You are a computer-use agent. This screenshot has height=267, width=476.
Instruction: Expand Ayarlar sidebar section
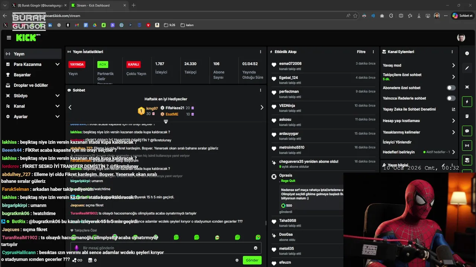[57, 116]
